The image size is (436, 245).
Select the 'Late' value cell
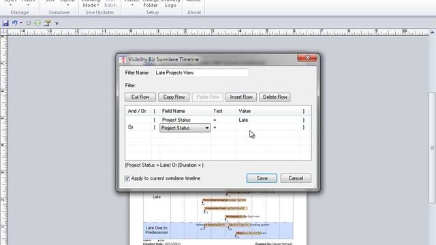[x=268, y=120]
